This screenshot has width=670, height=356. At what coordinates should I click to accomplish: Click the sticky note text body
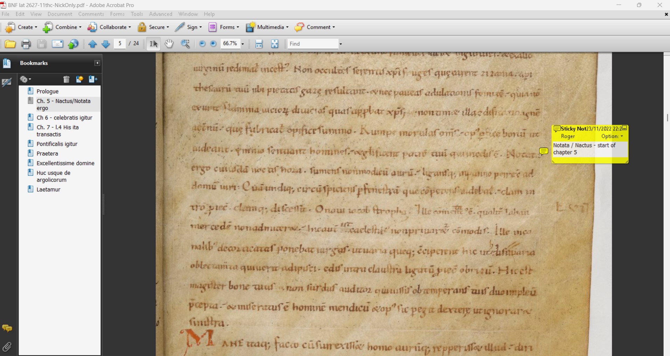click(589, 149)
